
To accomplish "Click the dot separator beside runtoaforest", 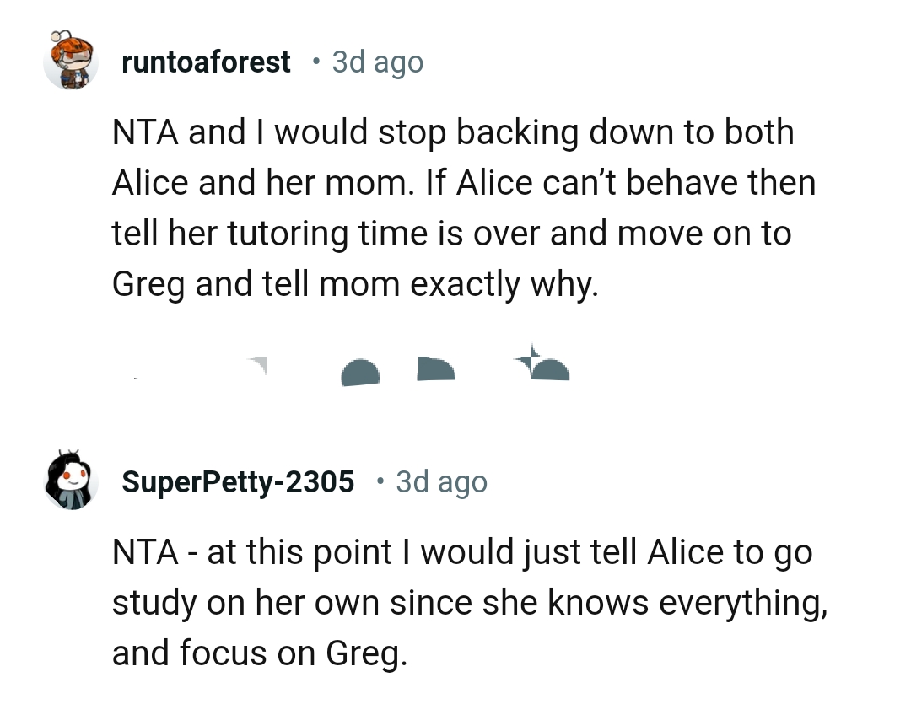I will pyautogui.click(x=315, y=61).
